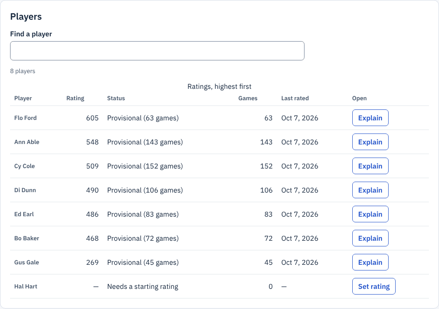Click the Player column header

[23, 98]
